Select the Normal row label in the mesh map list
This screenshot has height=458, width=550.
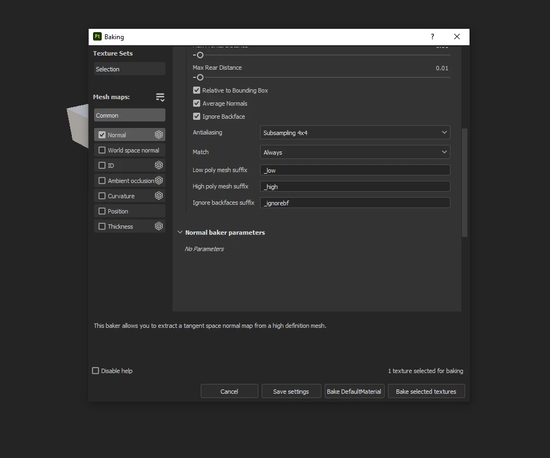117,135
